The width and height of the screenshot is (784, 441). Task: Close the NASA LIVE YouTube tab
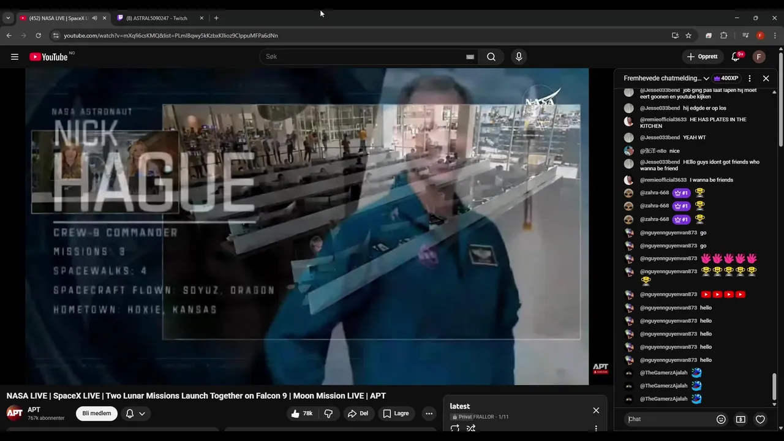pos(104,18)
